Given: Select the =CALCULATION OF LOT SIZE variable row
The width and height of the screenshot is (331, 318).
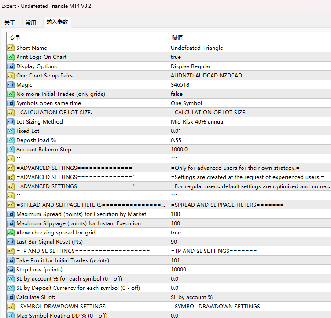Looking at the screenshot, I should [88, 113].
